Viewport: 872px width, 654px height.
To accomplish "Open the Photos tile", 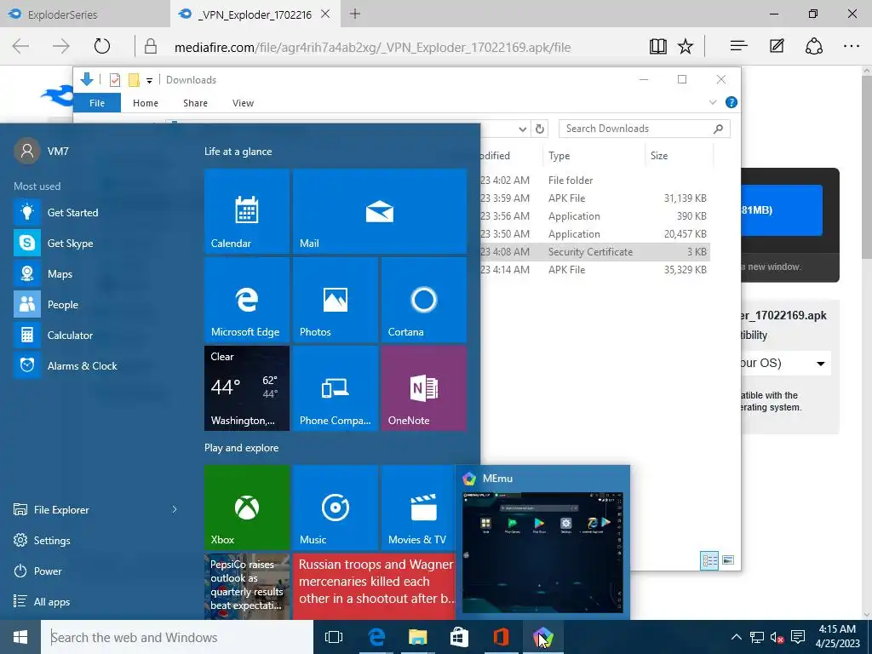I will click(x=336, y=300).
